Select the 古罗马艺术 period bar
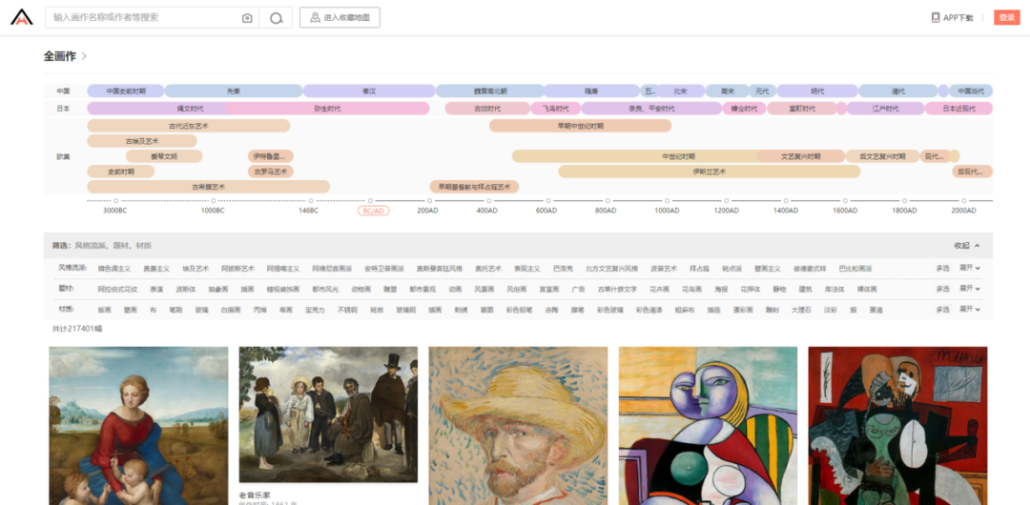This screenshot has height=505, width=1030. pyautogui.click(x=271, y=172)
